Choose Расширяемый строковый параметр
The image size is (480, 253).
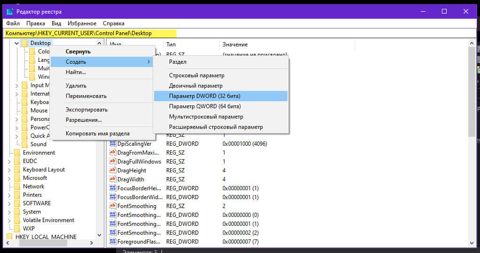pos(221,127)
